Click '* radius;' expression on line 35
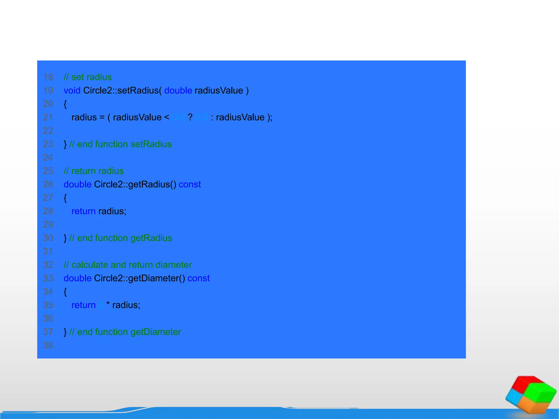 pos(123,305)
